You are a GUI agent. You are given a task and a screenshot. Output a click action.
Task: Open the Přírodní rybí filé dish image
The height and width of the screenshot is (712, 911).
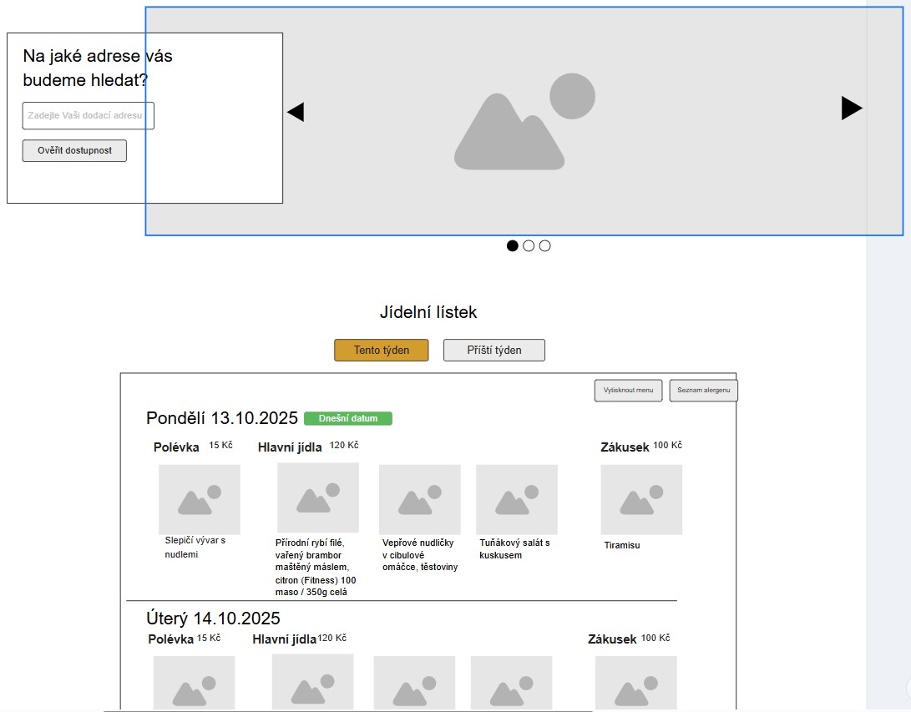point(318,497)
